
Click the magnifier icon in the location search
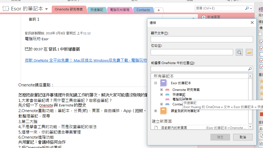coord(250,69)
